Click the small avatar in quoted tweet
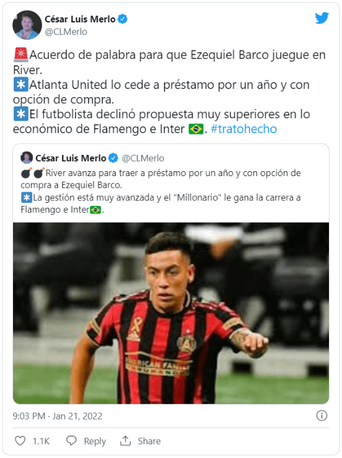342x458 pixels. (27, 157)
